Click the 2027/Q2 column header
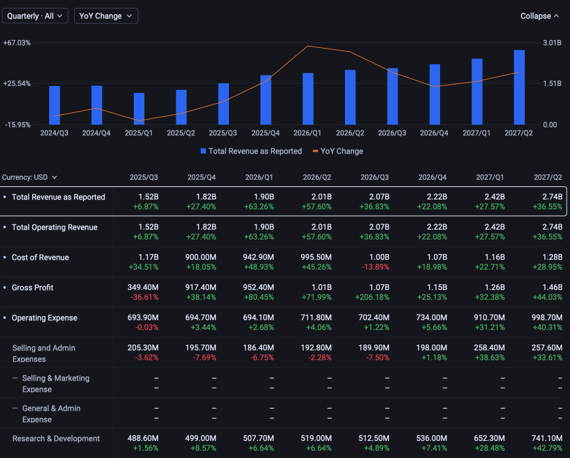The image size is (570, 458). pos(548,177)
